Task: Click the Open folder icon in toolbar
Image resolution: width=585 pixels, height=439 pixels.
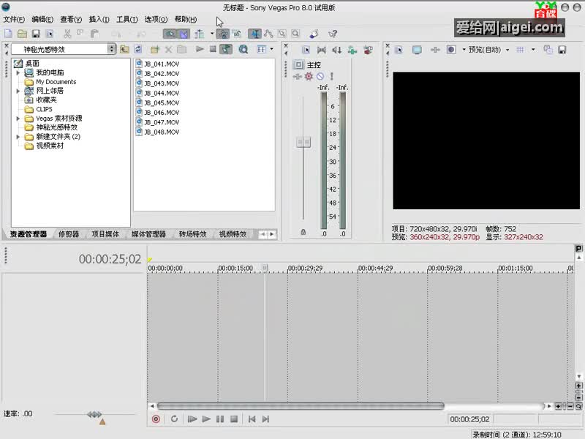Action: [x=22, y=34]
